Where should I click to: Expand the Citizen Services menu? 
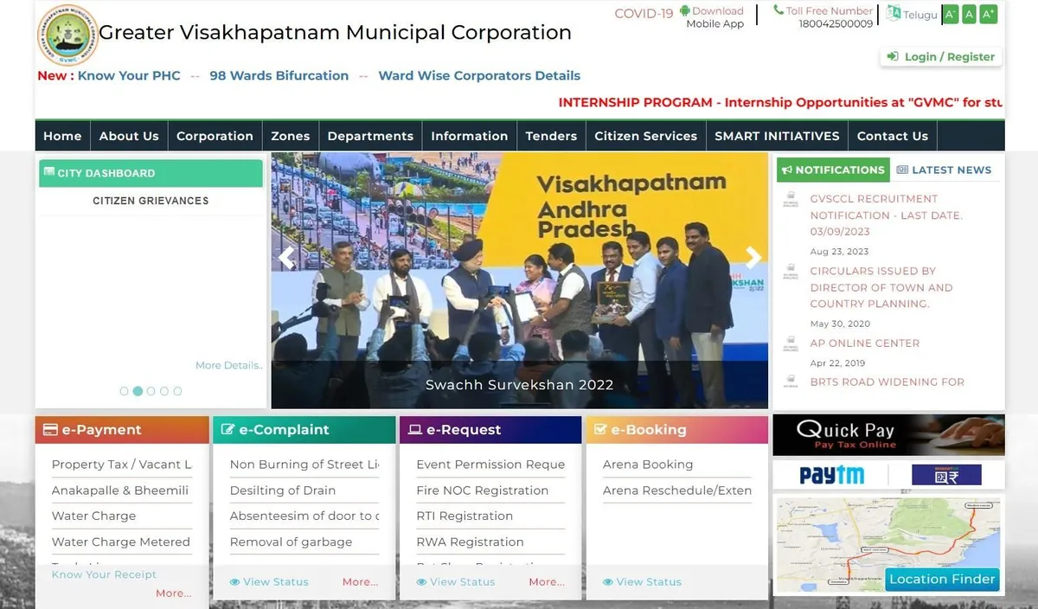pos(645,136)
